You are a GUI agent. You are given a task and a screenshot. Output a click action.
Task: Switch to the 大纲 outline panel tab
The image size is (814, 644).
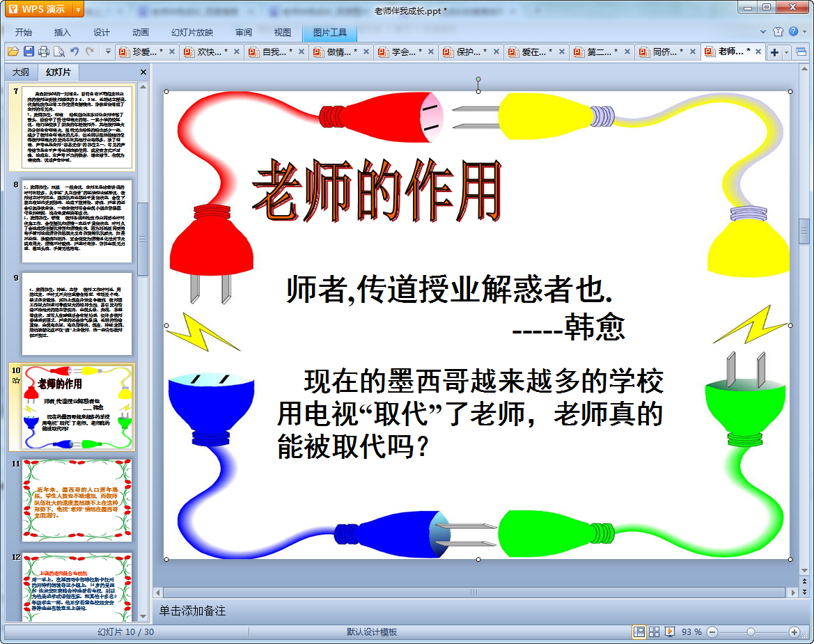[x=21, y=72]
